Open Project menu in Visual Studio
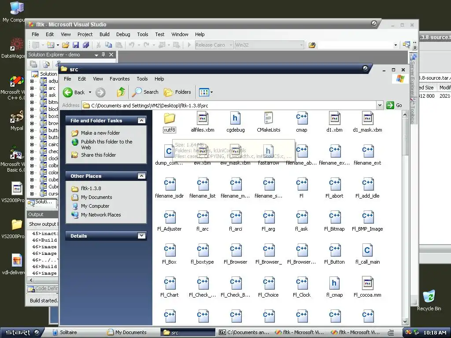 tap(85, 34)
